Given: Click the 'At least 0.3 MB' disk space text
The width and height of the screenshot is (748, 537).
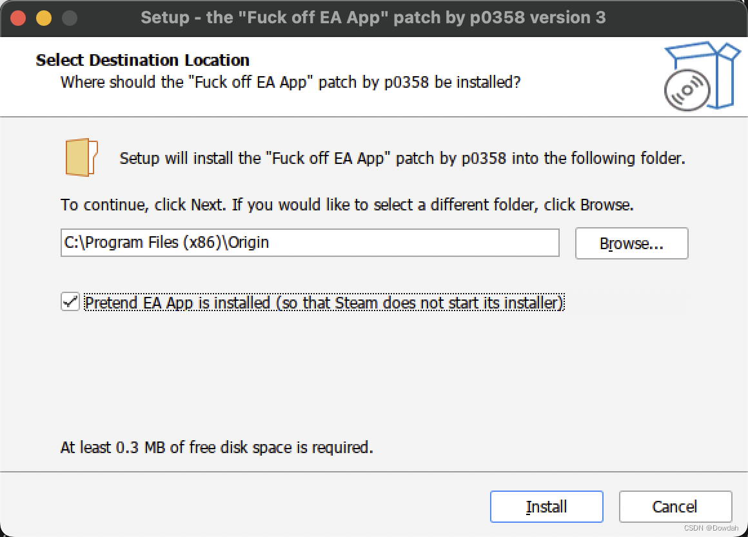Looking at the screenshot, I should pos(217,447).
